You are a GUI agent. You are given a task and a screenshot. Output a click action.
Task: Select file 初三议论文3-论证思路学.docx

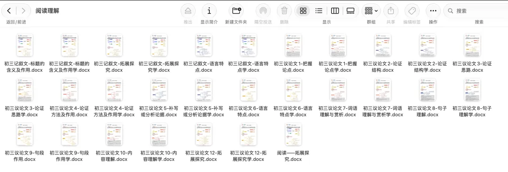pyautogui.click(x=24, y=98)
